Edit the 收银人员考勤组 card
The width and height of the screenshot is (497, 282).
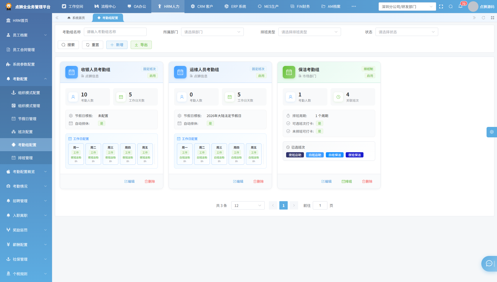pyautogui.click(x=129, y=181)
